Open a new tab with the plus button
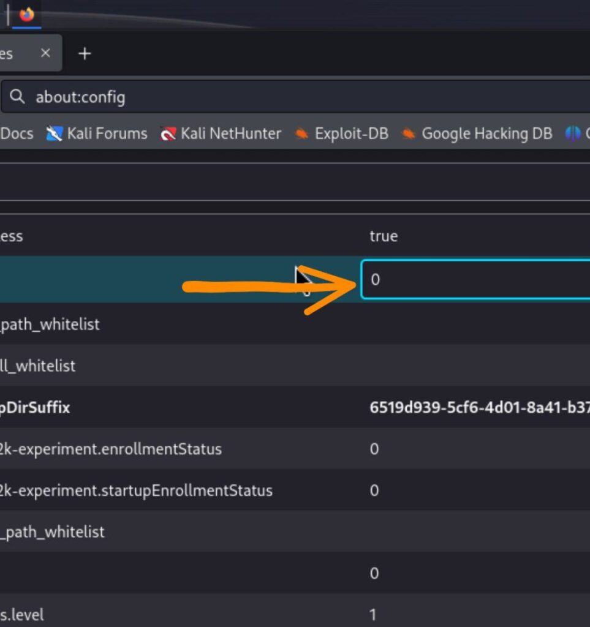Screen dimensions: 590x627 coord(85,54)
